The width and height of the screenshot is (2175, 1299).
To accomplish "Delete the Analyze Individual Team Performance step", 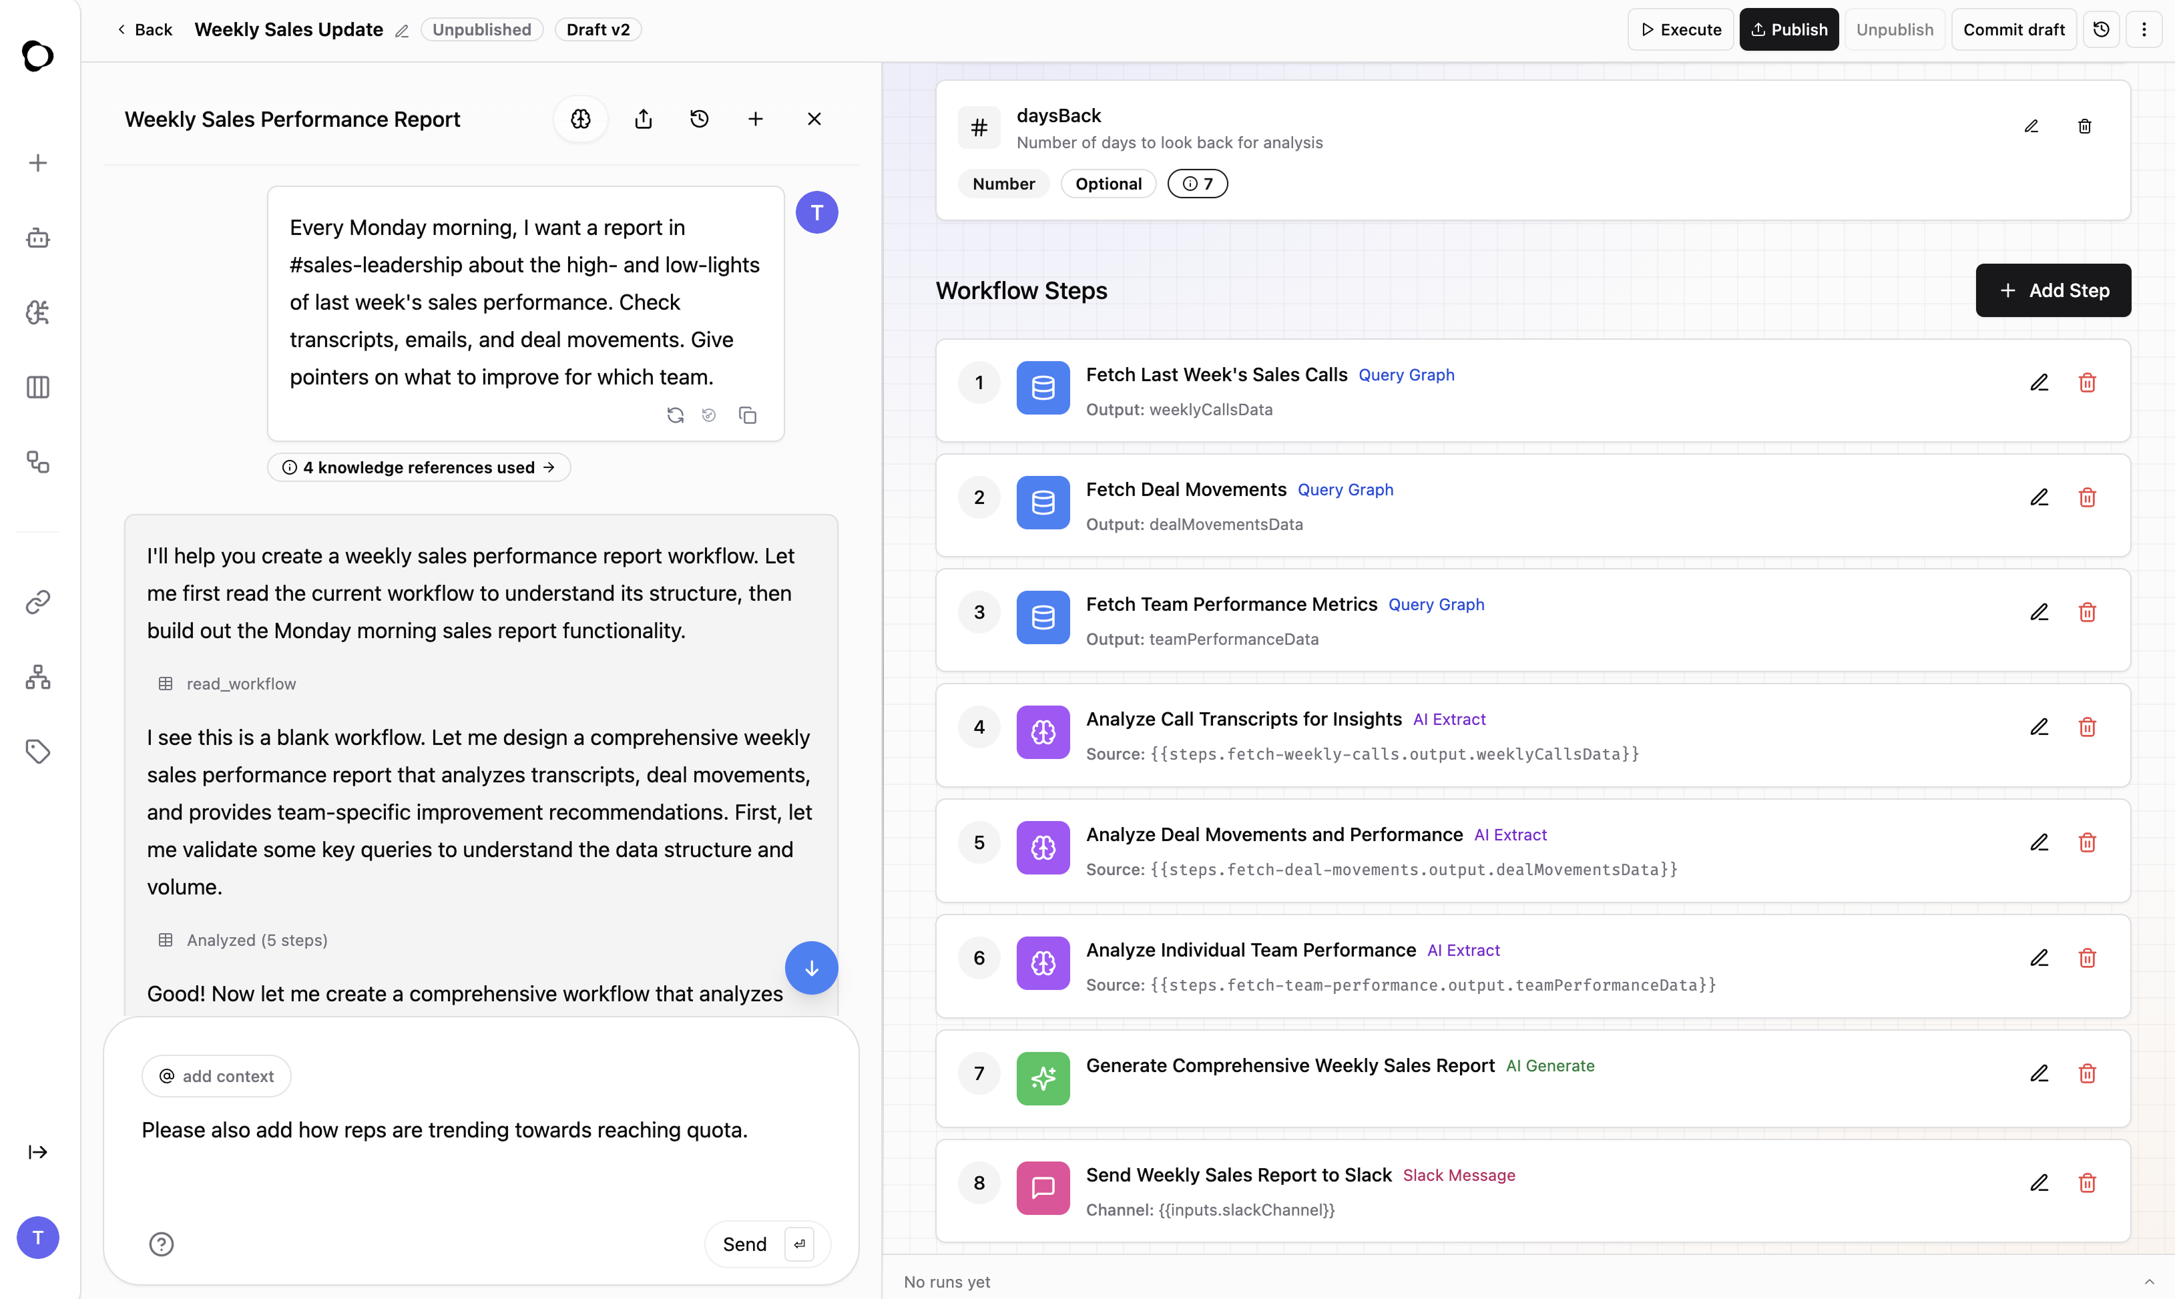I will 2088,958.
